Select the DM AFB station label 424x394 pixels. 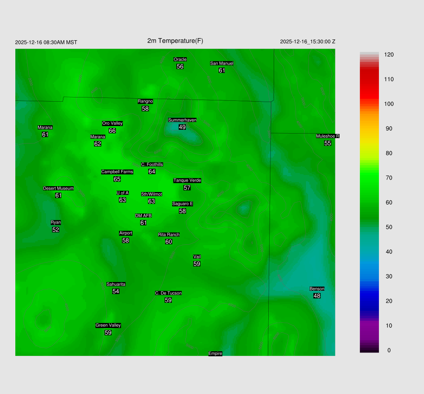pyautogui.click(x=143, y=216)
